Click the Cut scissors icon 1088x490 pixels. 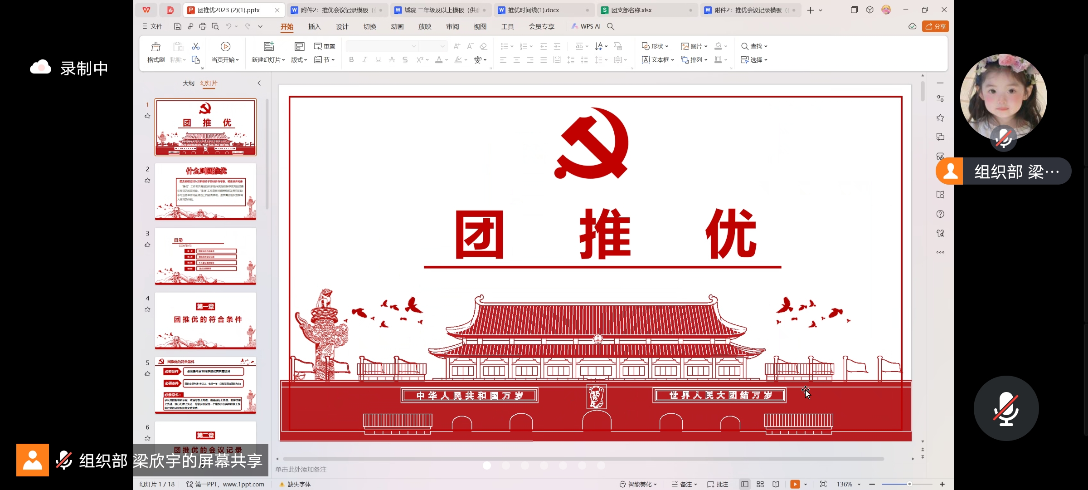tap(196, 46)
